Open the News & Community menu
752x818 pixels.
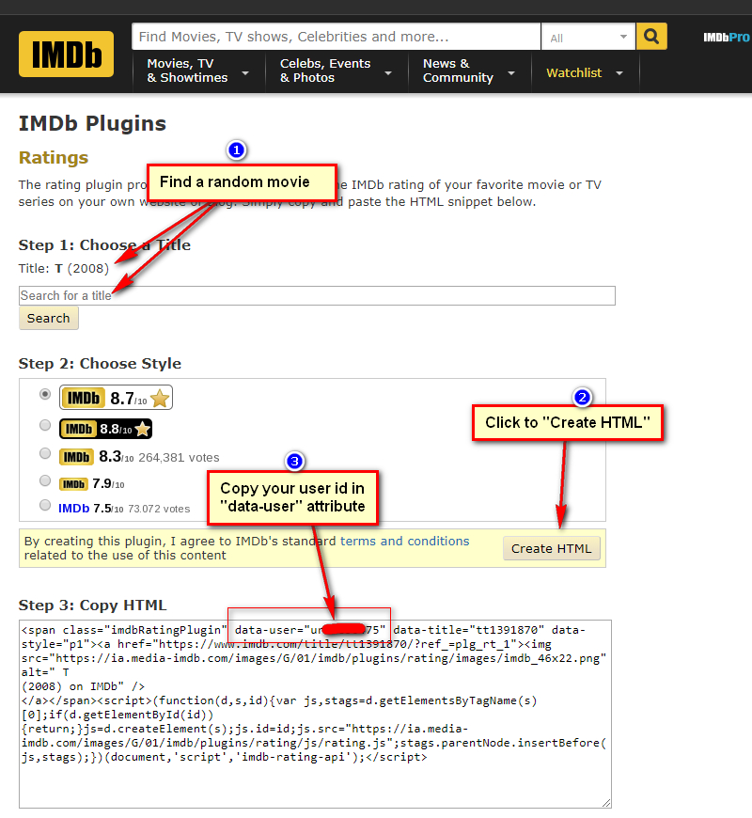click(x=468, y=71)
